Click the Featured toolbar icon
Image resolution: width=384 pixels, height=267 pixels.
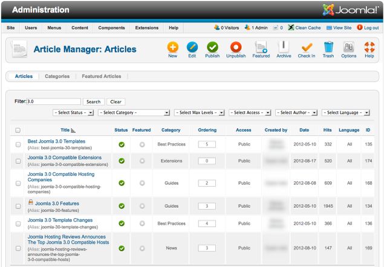[261, 47]
